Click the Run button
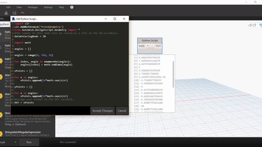Screen dimensions: 262x147 tap(29, 142)
